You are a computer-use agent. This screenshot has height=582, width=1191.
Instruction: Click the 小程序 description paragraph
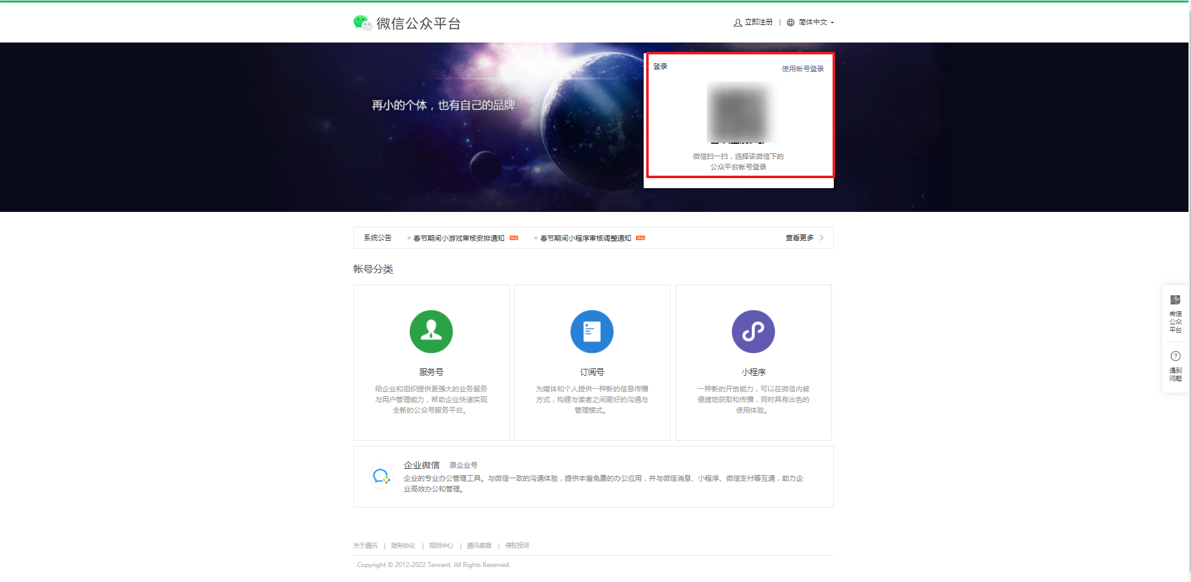[753, 399]
